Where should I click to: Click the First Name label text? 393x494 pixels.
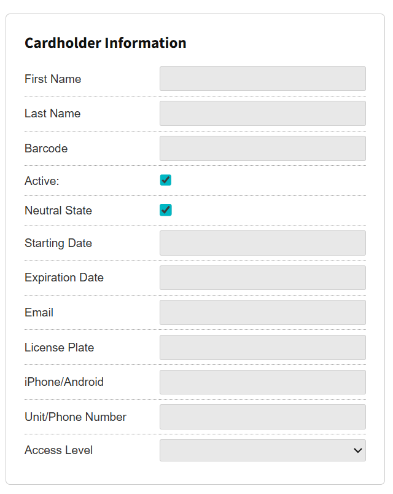(53, 79)
